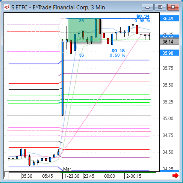
Task: Click the 35.50 price axis label
Action: (x=168, y=85)
